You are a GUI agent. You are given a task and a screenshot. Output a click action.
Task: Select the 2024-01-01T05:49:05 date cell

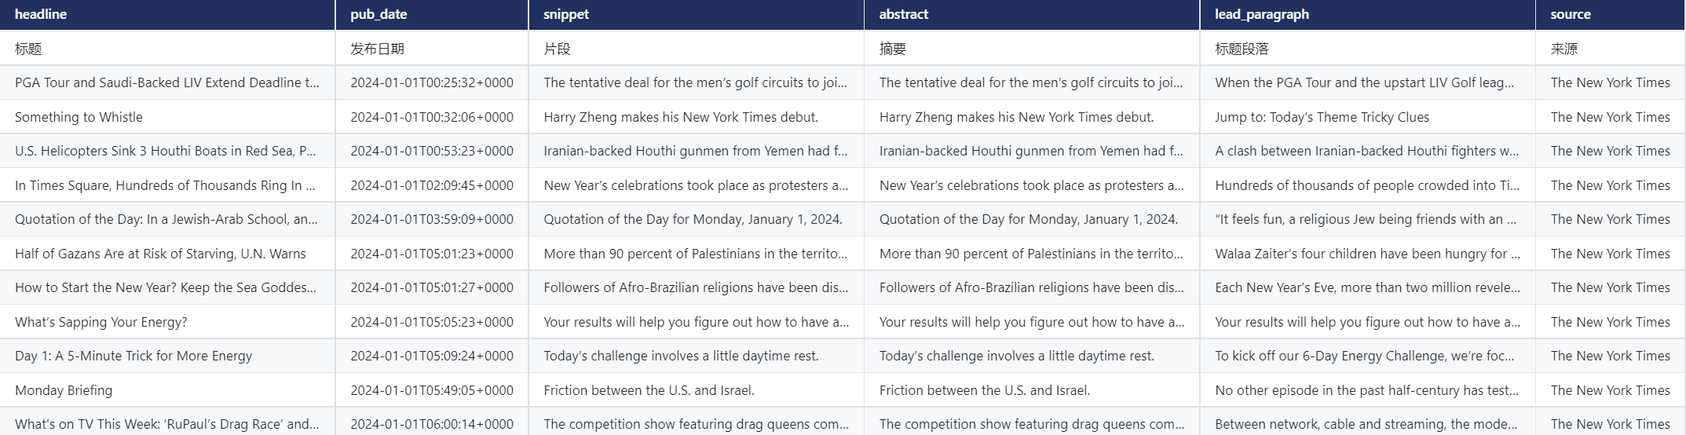[431, 390]
